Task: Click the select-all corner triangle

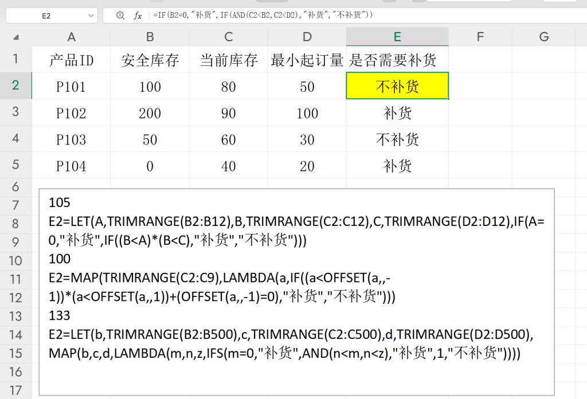Action: (16, 37)
